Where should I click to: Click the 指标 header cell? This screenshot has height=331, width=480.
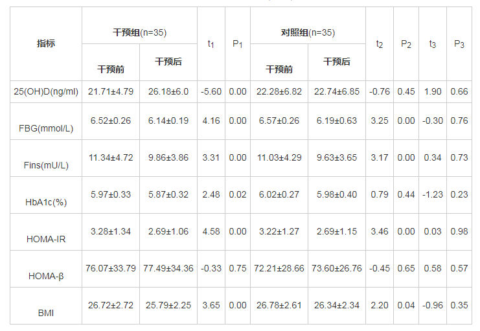tap(45, 43)
